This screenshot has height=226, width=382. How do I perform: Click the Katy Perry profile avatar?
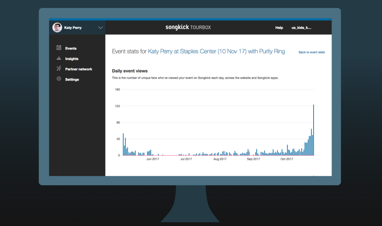57,28
